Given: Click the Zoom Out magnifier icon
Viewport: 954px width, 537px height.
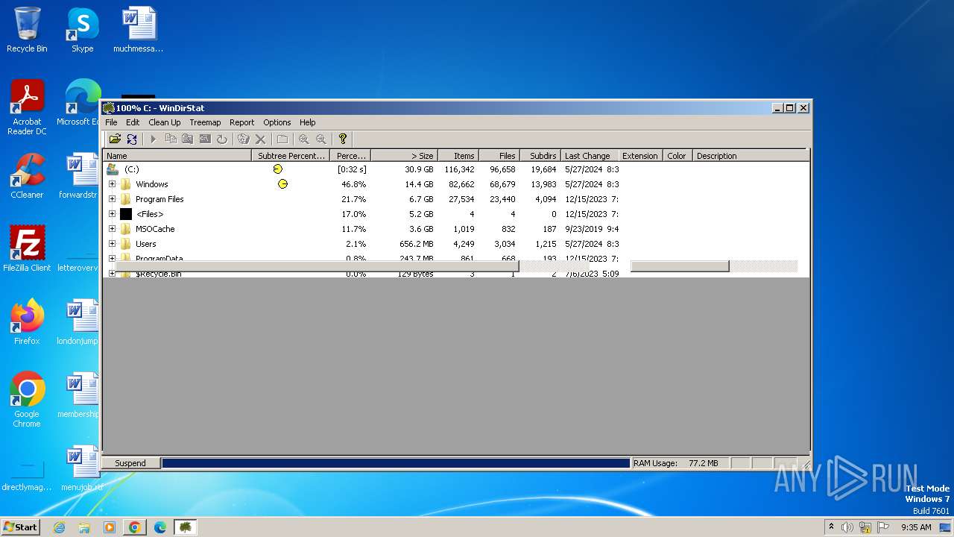Looking at the screenshot, I should (321, 139).
